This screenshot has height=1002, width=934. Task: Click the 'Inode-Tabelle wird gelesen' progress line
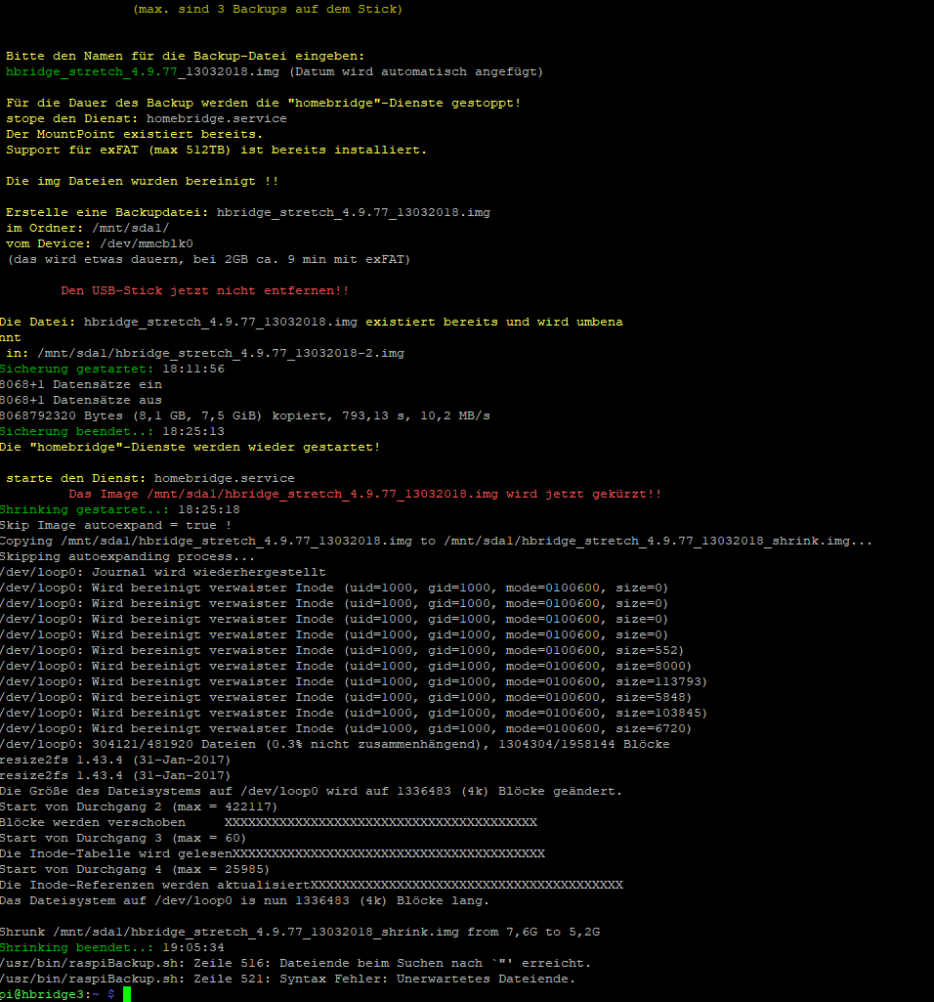click(x=272, y=853)
